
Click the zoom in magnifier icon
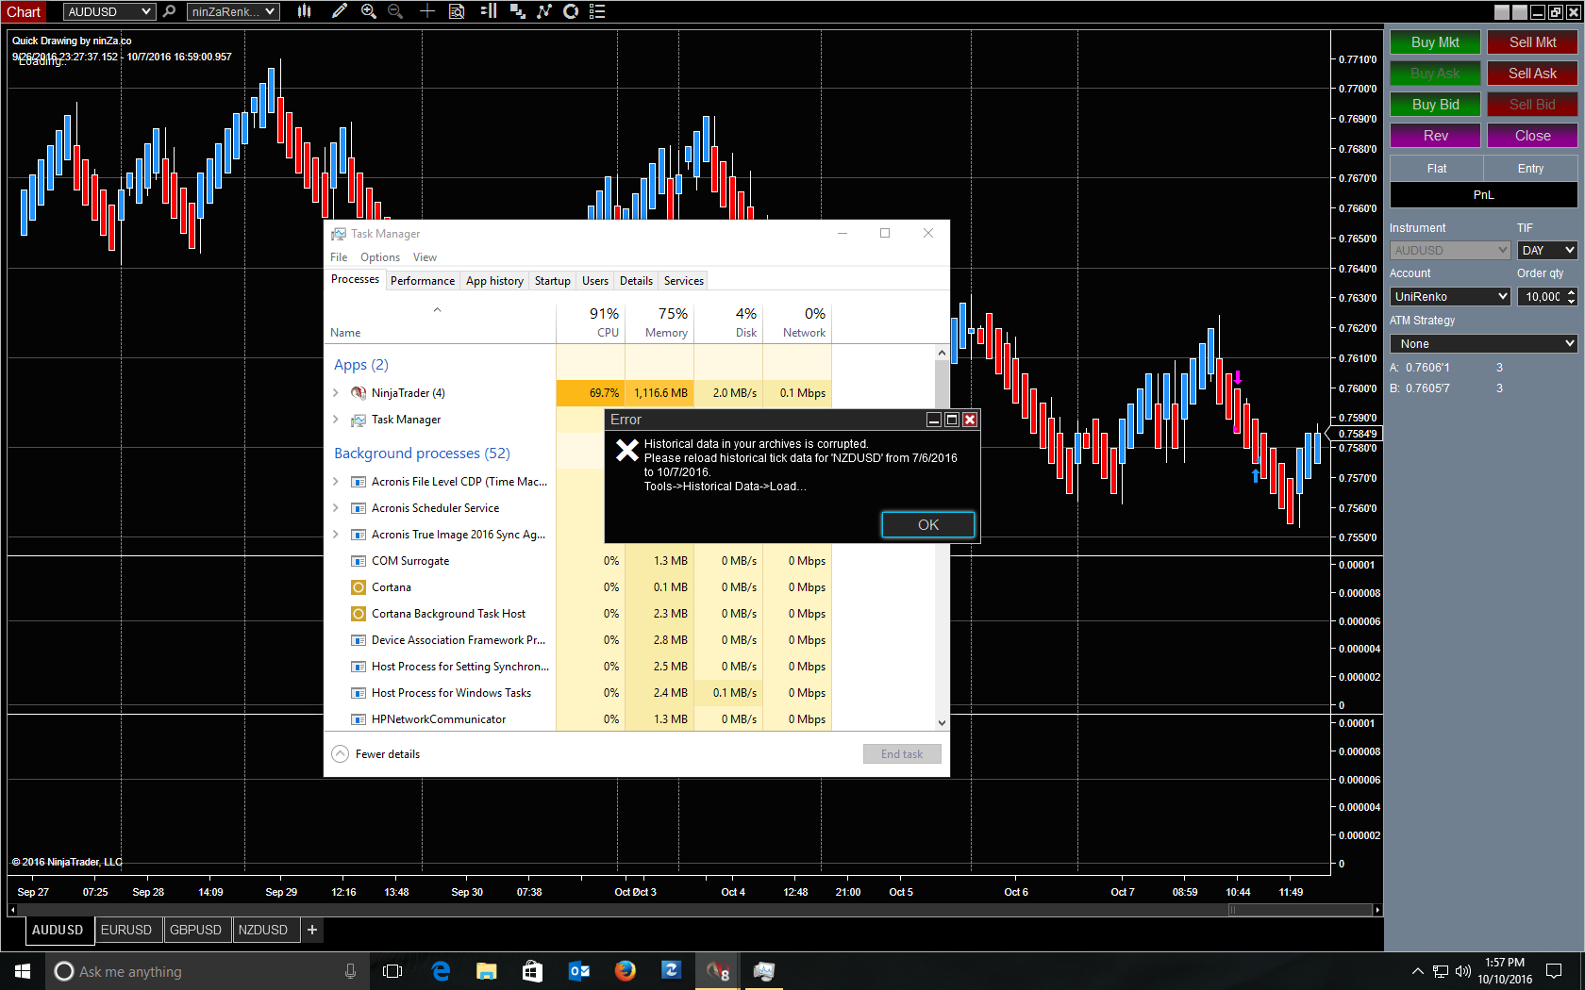pyautogui.click(x=369, y=11)
